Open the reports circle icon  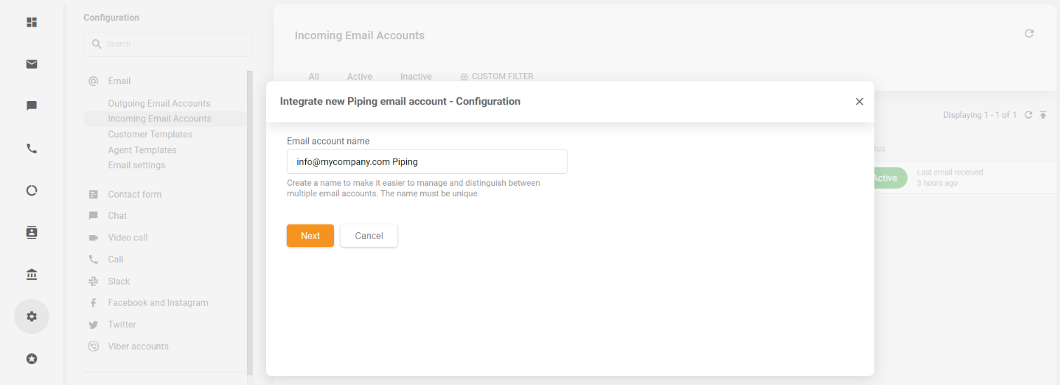[32, 190]
